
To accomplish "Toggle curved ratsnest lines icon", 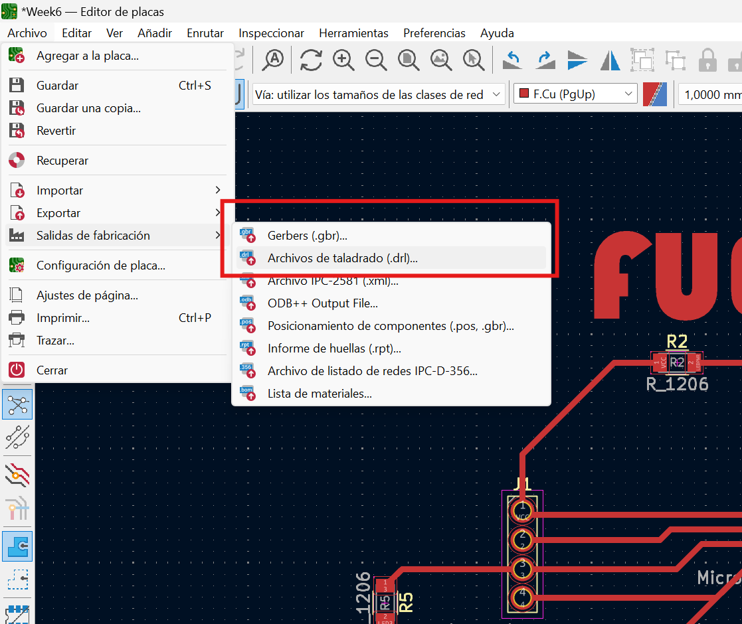I will click(17, 437).
